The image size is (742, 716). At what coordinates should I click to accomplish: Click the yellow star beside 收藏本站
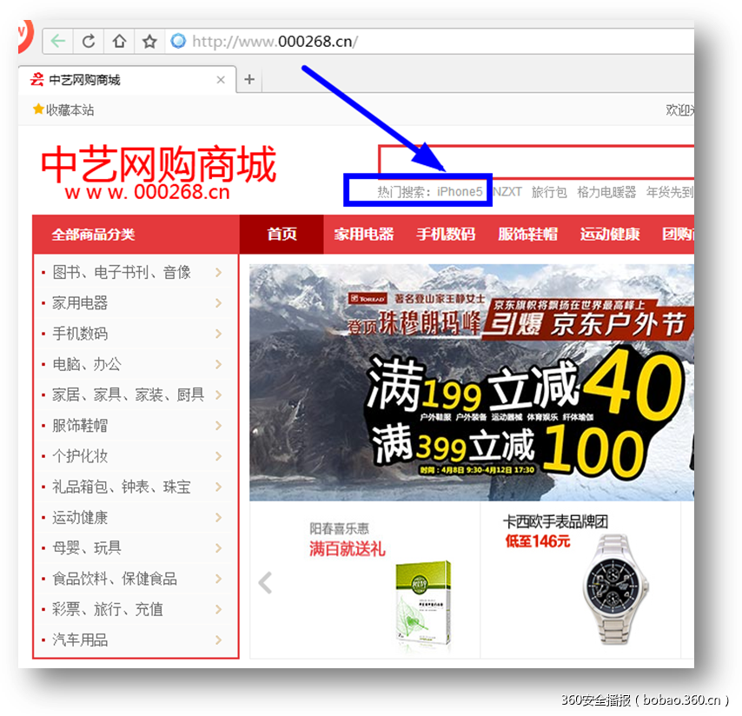tap(37, 109)
